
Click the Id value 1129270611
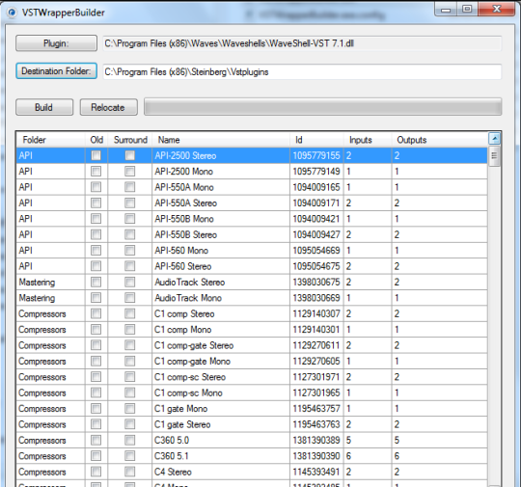316,345
